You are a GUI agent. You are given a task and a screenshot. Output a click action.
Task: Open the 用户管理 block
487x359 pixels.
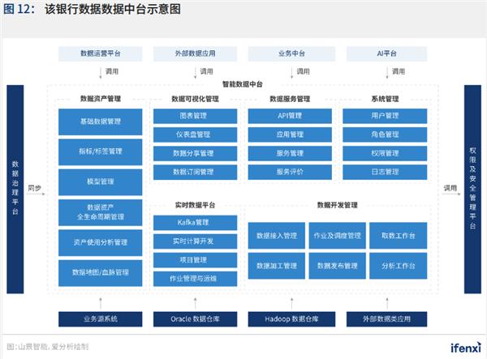(x=384, y=116)
